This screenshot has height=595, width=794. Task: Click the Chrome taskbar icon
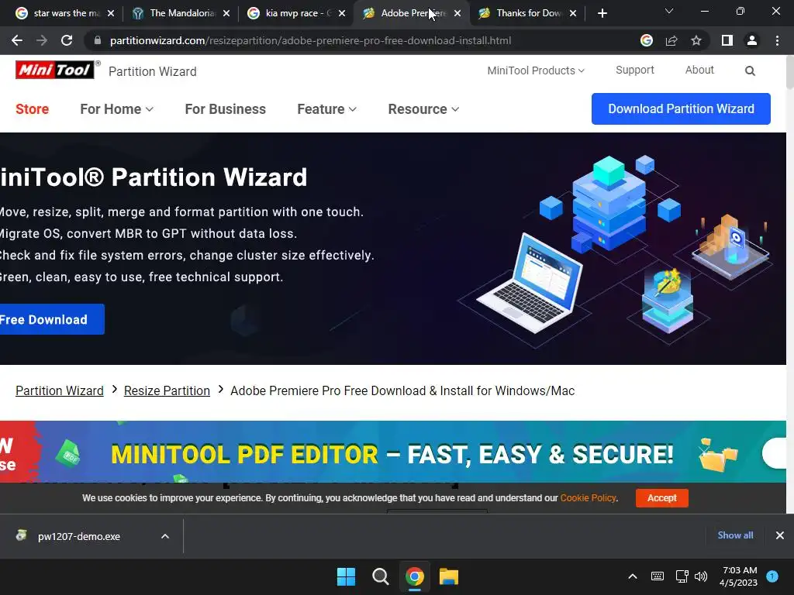pos(415,576)
